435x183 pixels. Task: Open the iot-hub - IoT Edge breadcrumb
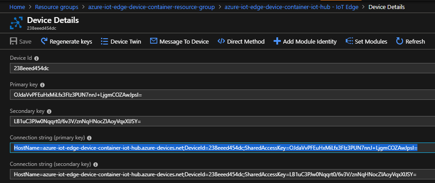[x=291, y=7]
